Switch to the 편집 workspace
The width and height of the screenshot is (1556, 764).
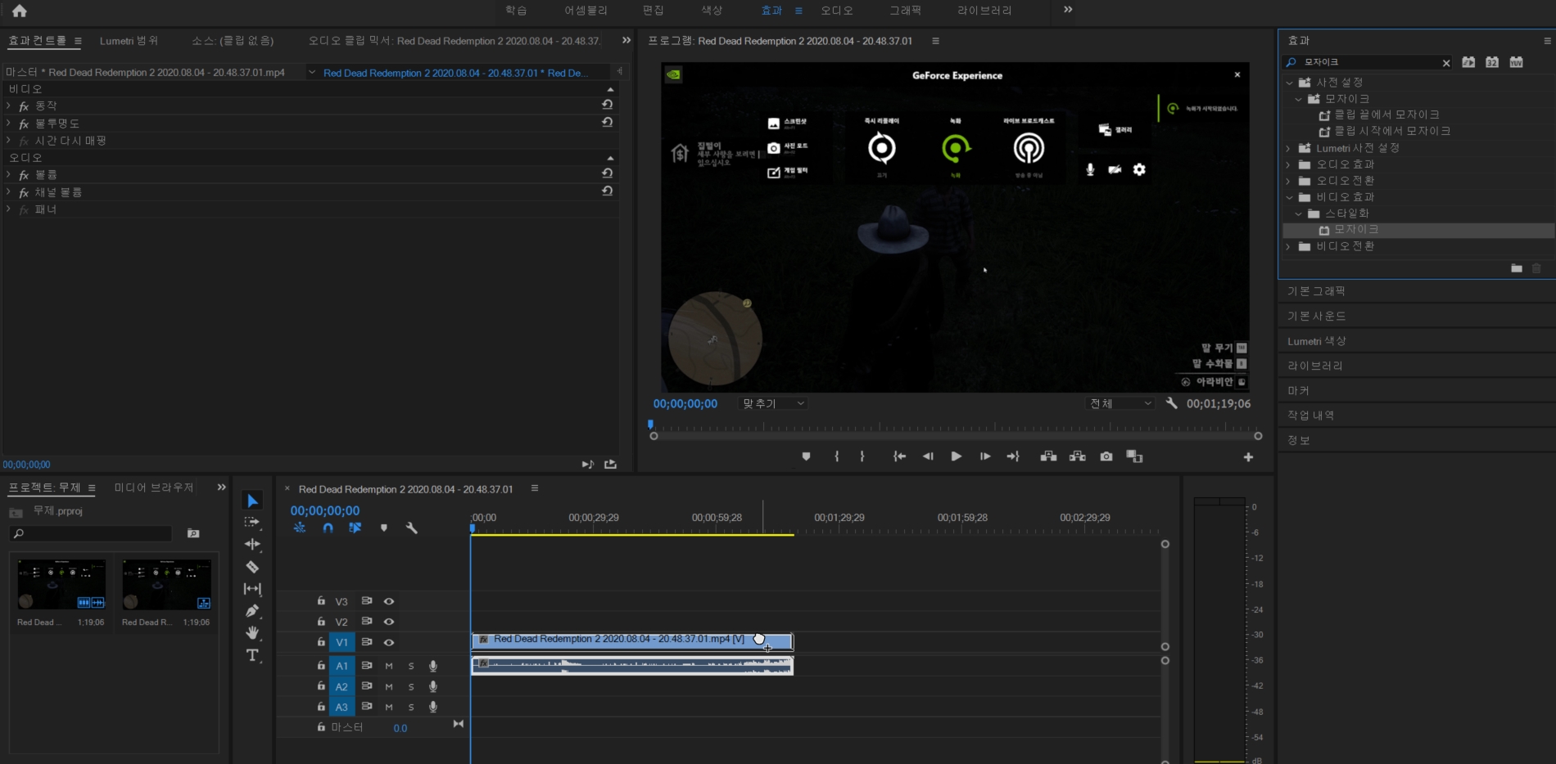click(x=654, y=11)
